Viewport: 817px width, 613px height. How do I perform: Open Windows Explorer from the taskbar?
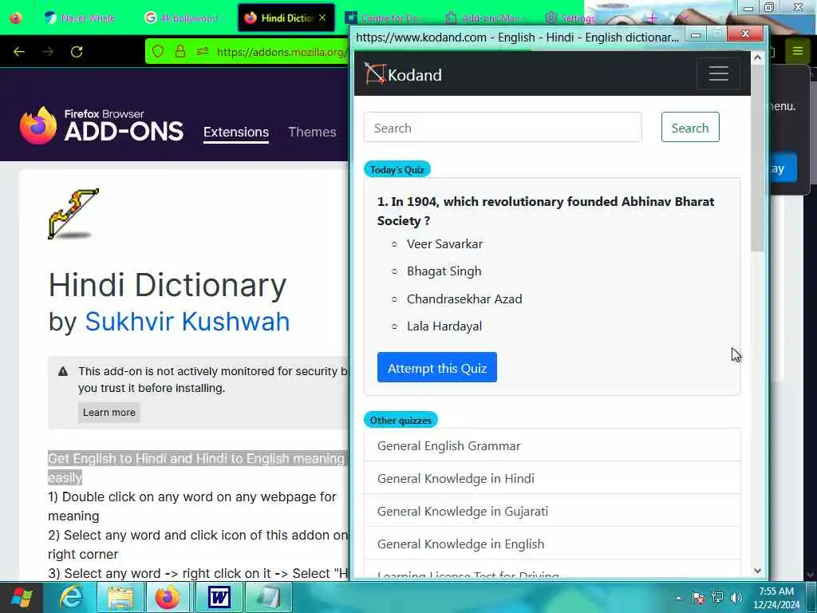(x=120, y=597)
